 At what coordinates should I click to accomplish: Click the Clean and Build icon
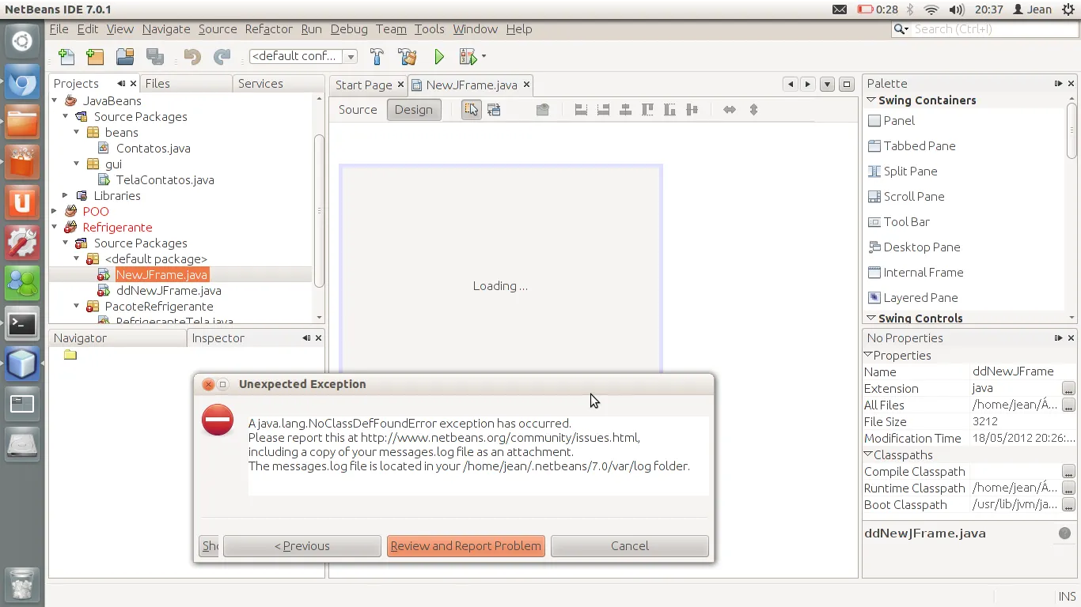click(408, 57)
